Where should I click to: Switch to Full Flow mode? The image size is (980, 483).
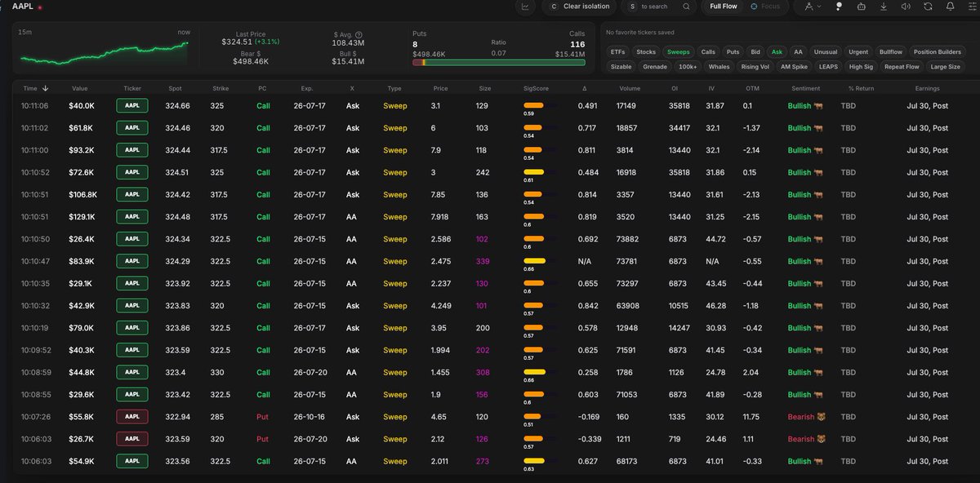tap(724, 7)
